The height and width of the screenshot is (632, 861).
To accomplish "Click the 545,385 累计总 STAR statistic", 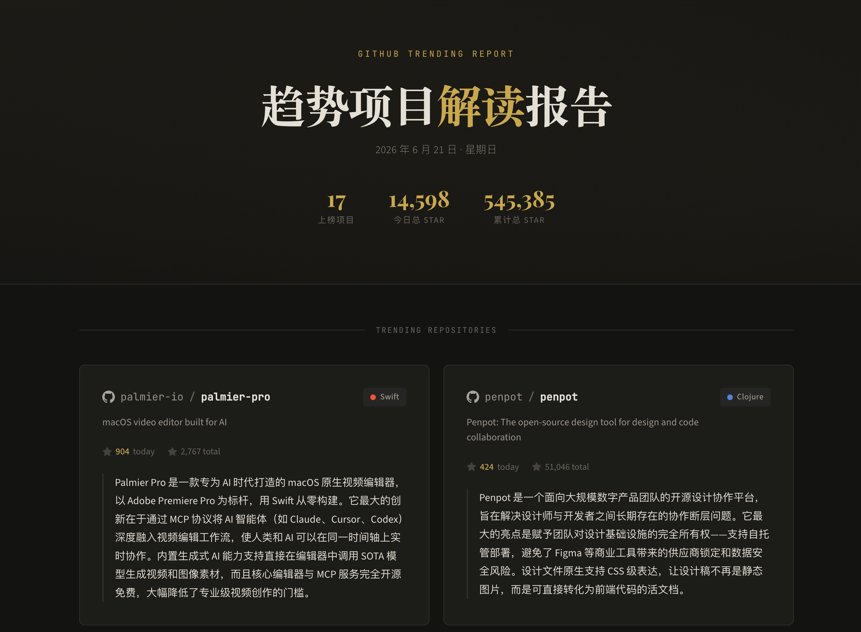I will pyautogui.click(x=519, y=207).
